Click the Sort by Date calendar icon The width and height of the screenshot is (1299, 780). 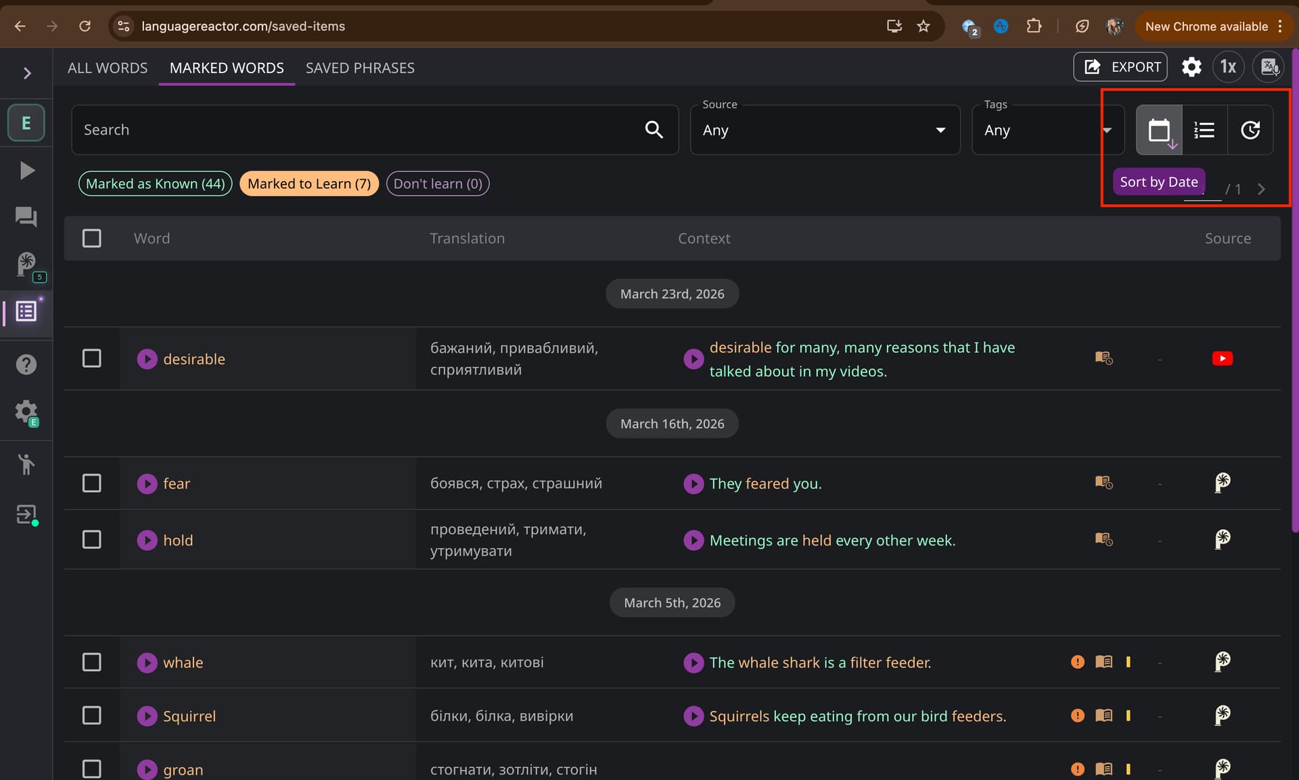click(1159, 130)
